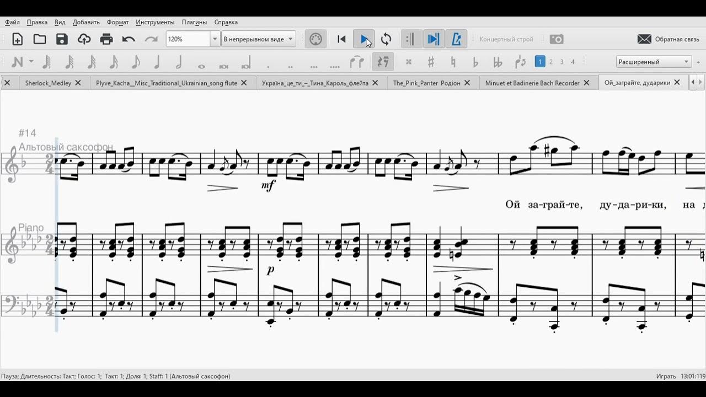Select voice 4
This screenshot has height=397, width=706.
tap(573, 62)
